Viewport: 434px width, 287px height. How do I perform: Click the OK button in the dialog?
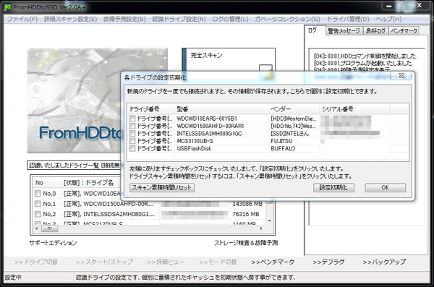pyautogui.click(x=386, y=187)
